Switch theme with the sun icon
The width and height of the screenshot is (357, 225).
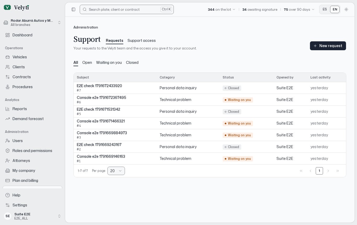point(346,9)
